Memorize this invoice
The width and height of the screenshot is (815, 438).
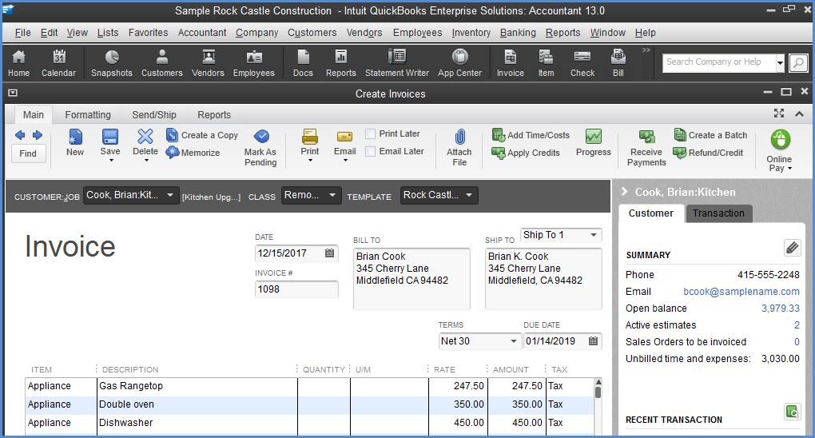coord(193,153)
